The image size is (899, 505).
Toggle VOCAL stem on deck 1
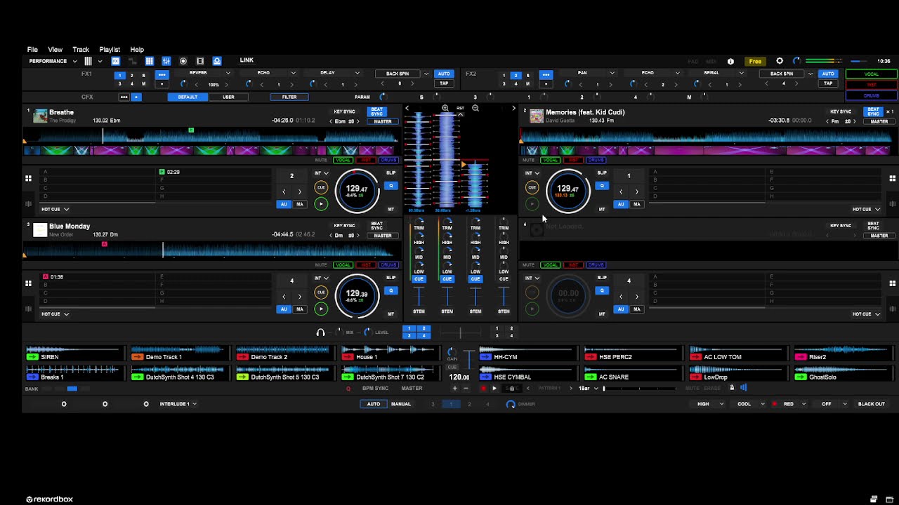343,160
